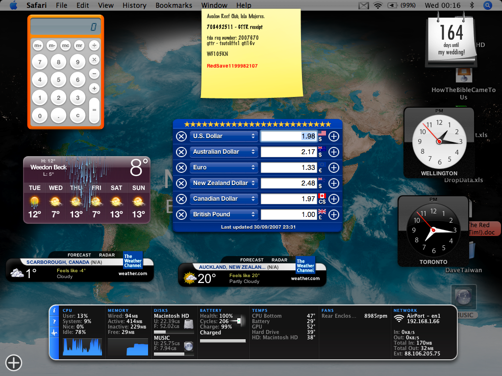Image resolution: width=502 pixels, height=376 pixels.
Task: Click the Spotlight search icon
Action: click(x=488, y=5)
